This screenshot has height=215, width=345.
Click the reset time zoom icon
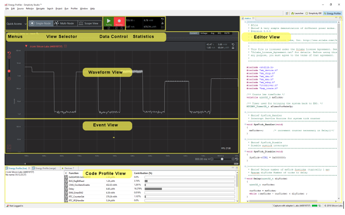(x=237, y=159)
